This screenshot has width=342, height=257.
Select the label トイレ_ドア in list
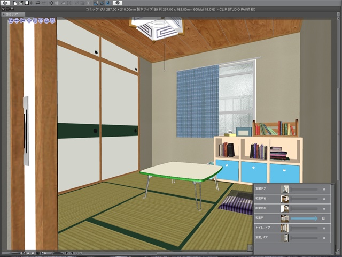262,228
